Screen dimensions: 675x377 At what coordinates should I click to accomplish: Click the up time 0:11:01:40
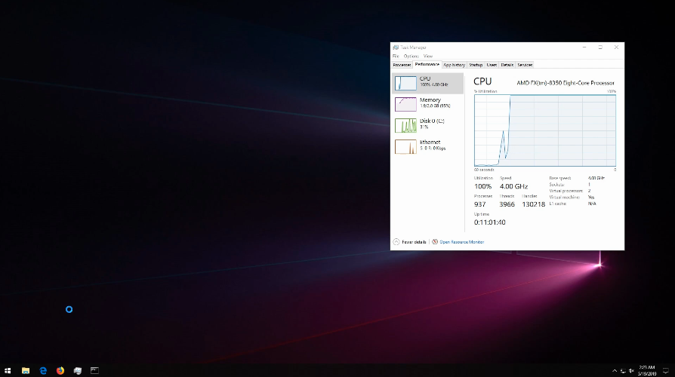(489, 222)
